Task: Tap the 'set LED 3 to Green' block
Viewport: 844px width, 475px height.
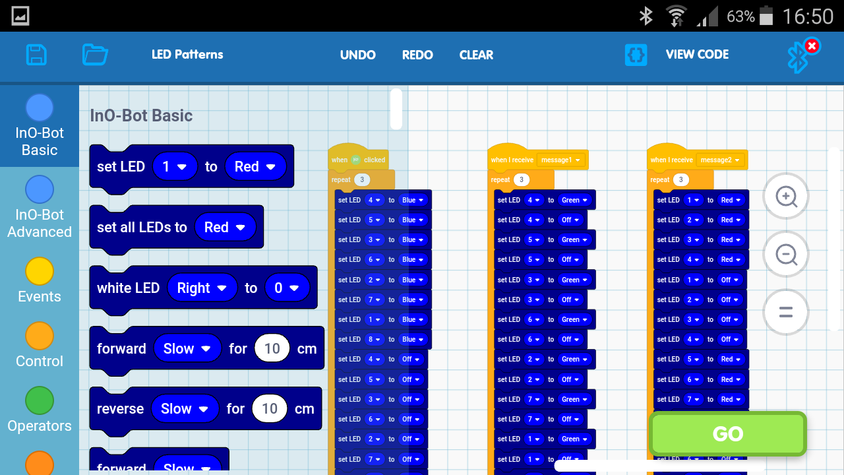Action: [545, 280]
